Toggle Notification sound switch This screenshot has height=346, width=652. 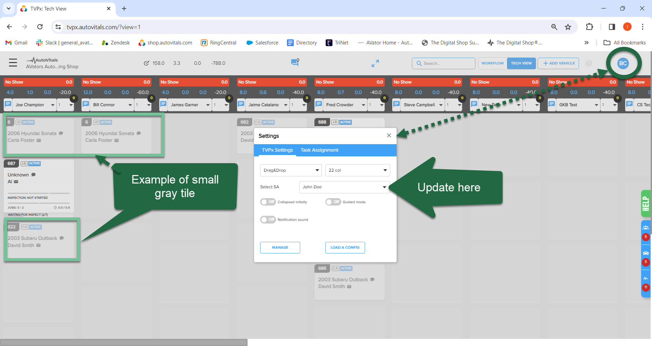268,219
